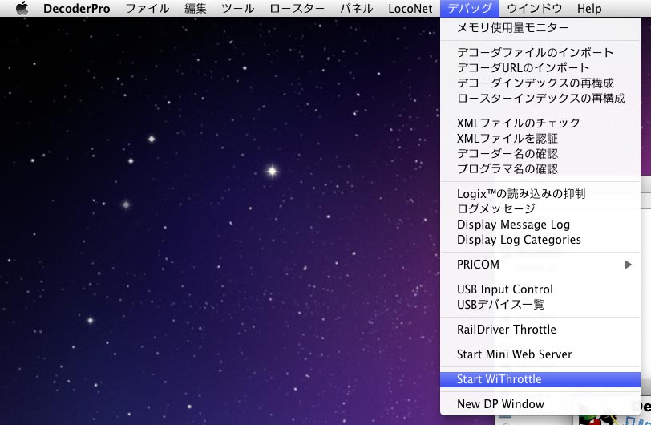Image resolution: width=651 pixels, height=425 pixels.
Task: Choose XMLファイルのチェック
Action: tap(540, 123)
